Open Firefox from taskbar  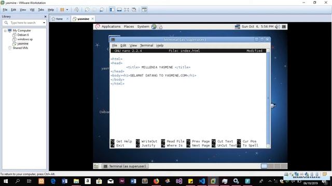click(x=156, y=181)
